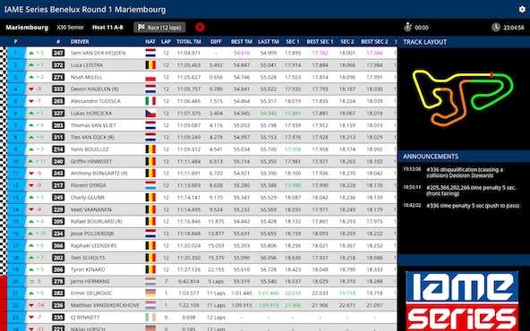Click the green up arrow for Griffin HINWISET
This screenshot has height=331, width=530.
tap(31, 161)
